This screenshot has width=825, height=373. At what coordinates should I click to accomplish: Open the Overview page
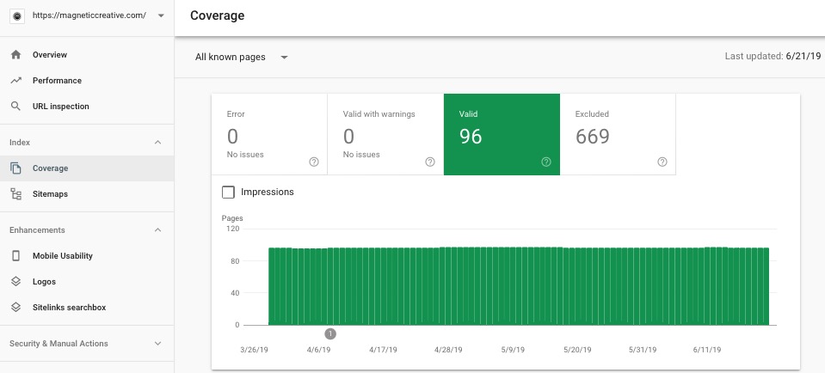pyautogui.click(x=50, y=55)
